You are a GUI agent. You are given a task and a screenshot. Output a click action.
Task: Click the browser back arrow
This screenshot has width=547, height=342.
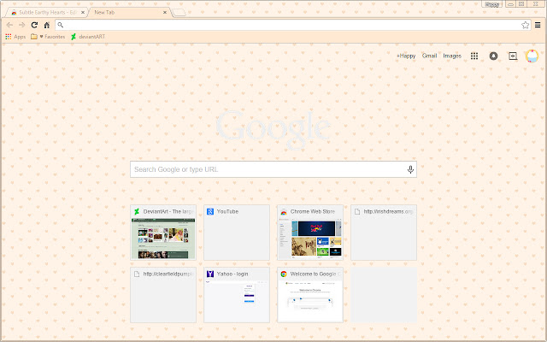pyautogui.click(x=9, y=25)
